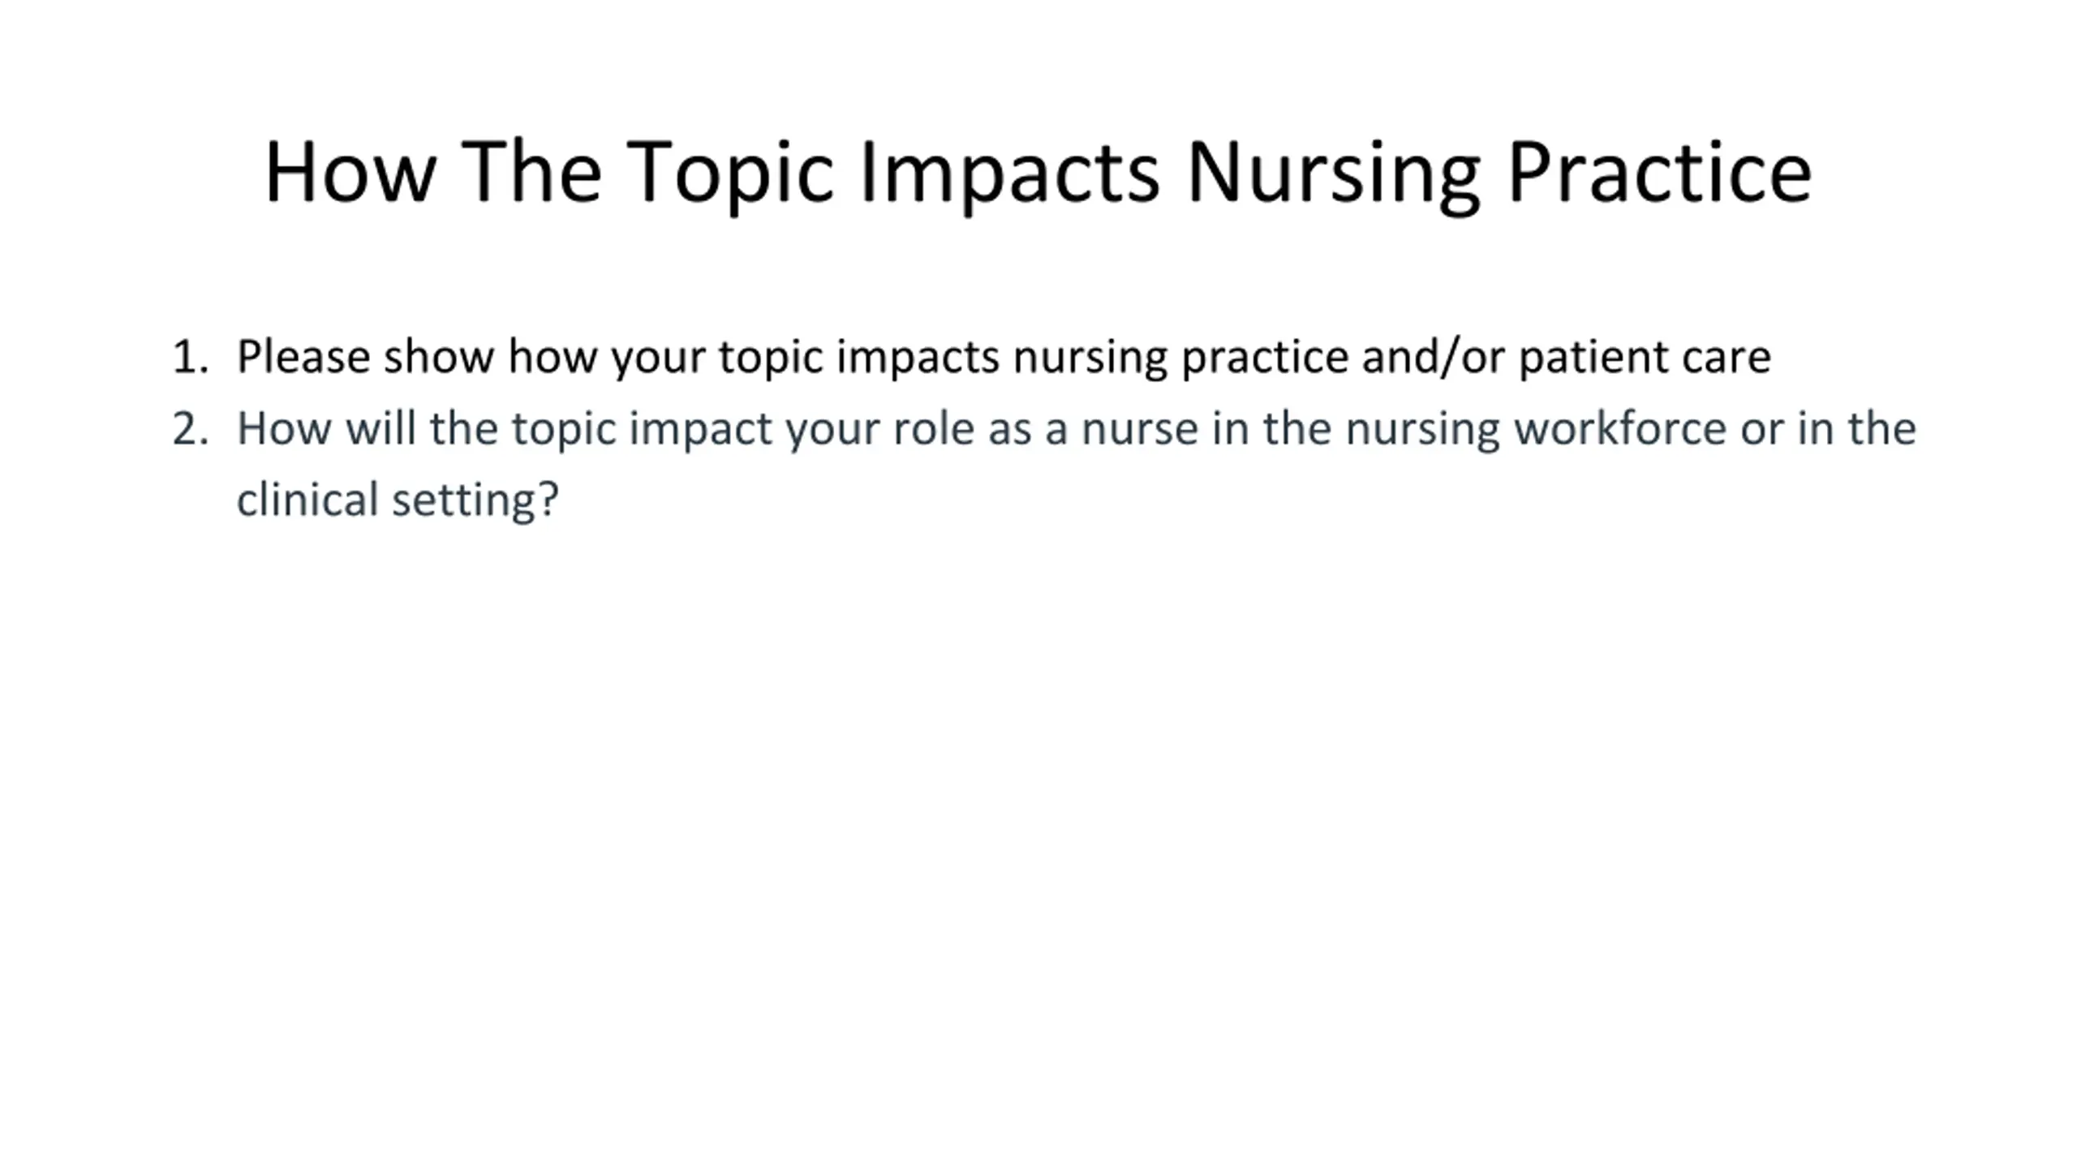Click the list number '1.' marker

click(x=191, y=357)
